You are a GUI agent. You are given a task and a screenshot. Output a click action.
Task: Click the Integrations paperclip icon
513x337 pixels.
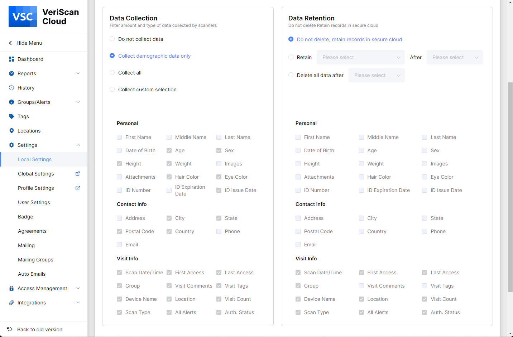(11, 303)
